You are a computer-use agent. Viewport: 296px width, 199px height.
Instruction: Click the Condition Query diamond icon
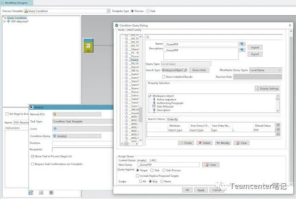55,136
